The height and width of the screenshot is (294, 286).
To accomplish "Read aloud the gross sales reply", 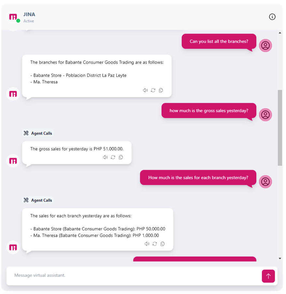I will 105,157.
